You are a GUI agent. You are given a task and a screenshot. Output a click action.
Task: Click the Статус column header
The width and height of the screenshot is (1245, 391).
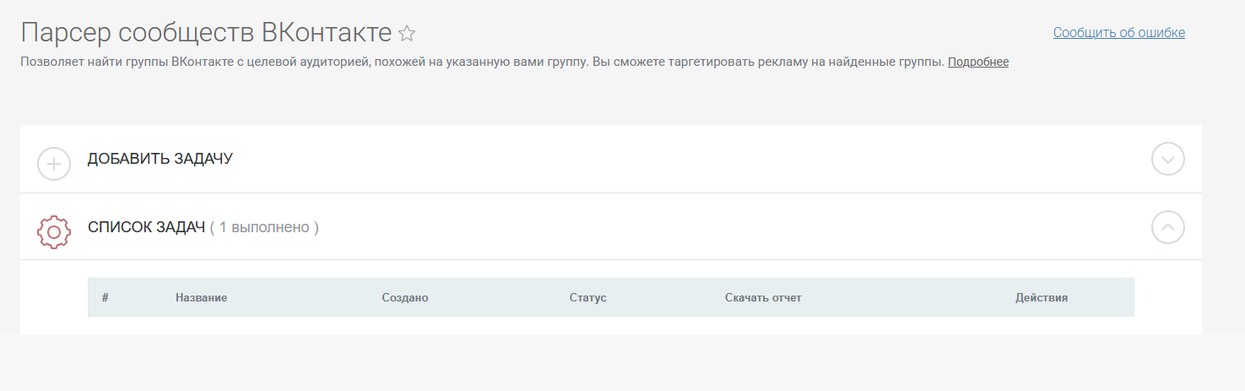point(588,298)
